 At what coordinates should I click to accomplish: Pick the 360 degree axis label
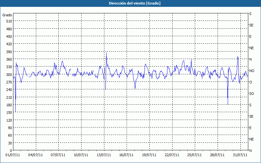click(x=9, y=59)
